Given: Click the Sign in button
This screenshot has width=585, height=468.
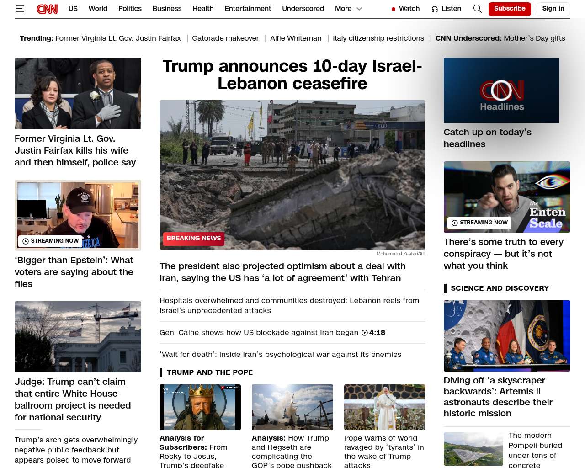Looking at the screenshot, I should tap(553, 9).
